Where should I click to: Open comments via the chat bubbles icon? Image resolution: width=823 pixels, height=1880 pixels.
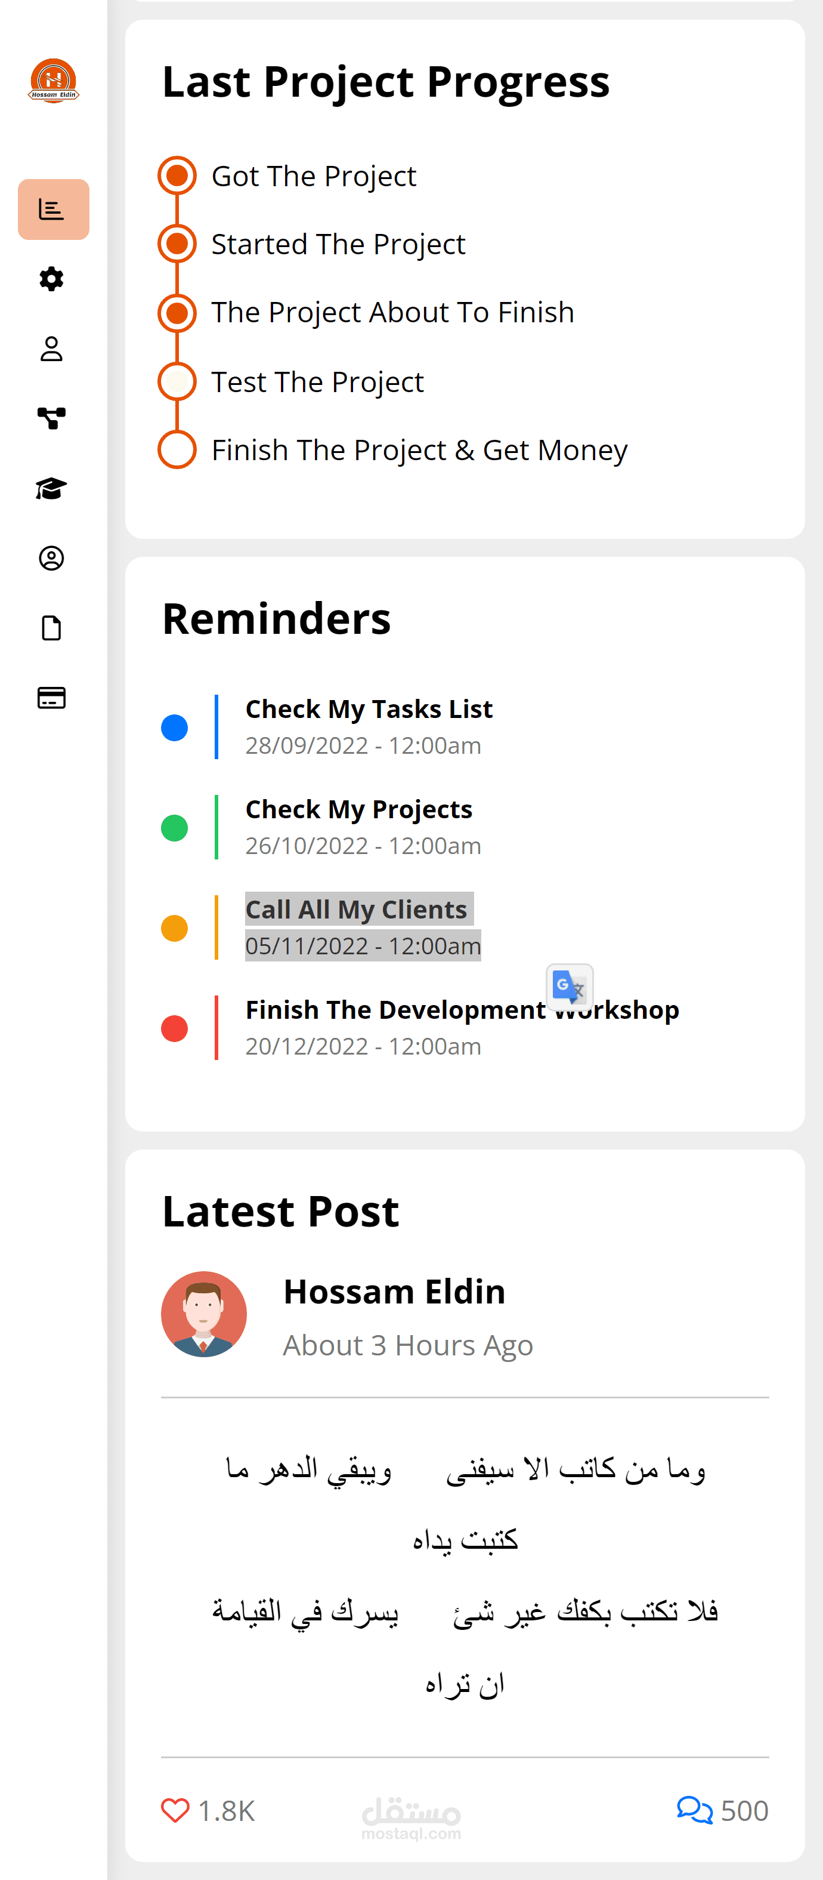694,1810
